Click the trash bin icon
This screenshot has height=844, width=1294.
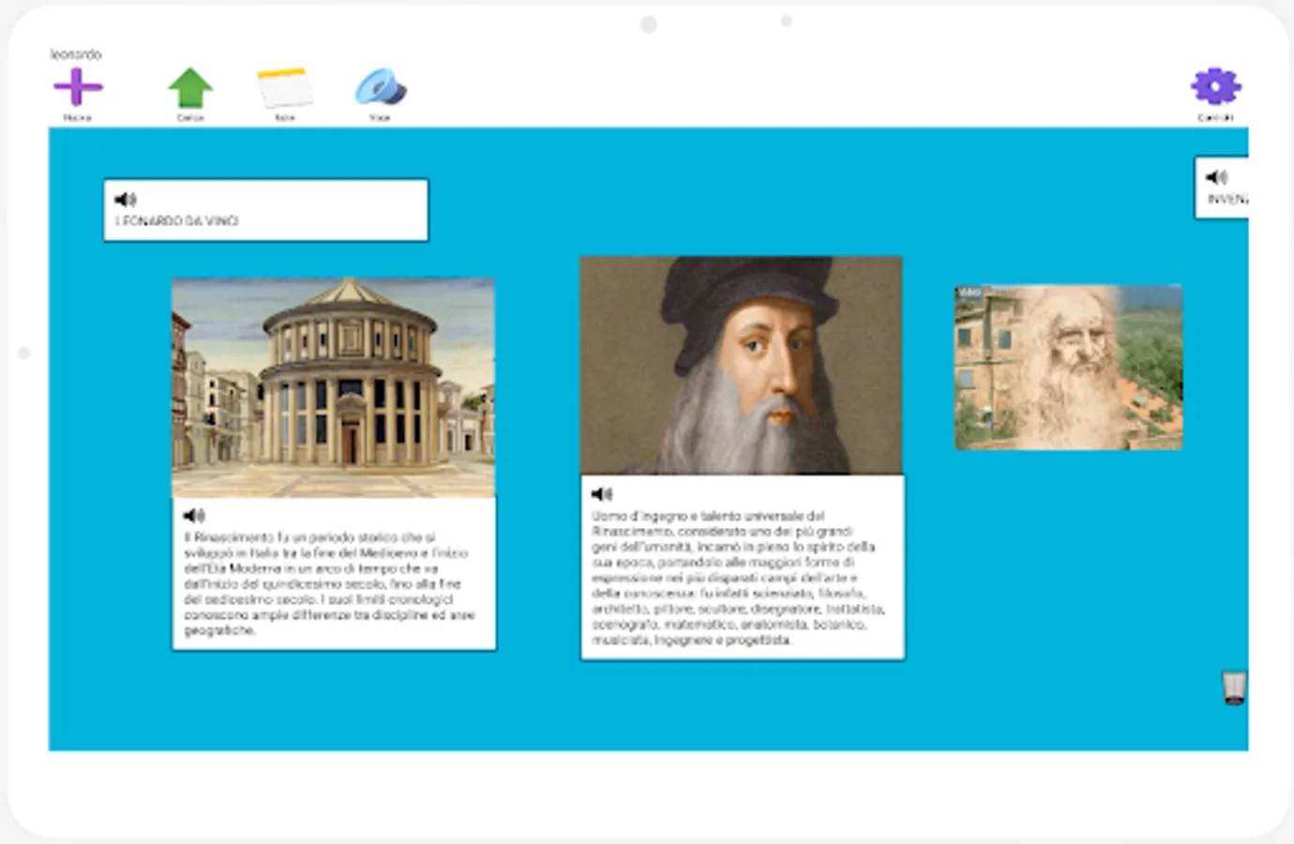click(x=1234, y=687)
